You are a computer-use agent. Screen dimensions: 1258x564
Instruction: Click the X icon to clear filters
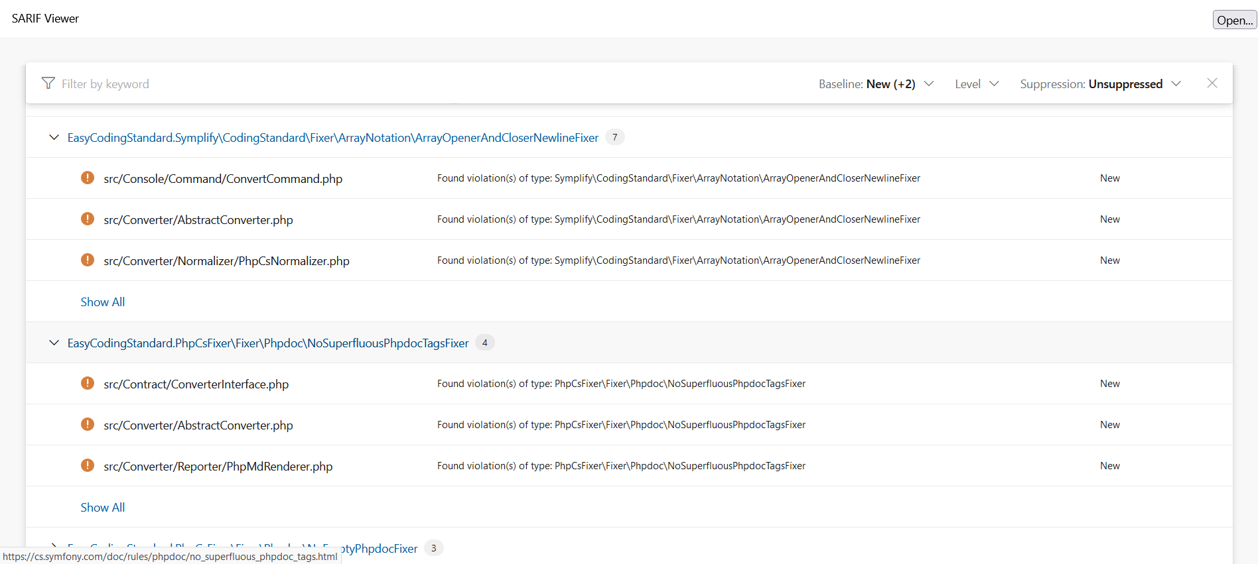click(1212, 84)
